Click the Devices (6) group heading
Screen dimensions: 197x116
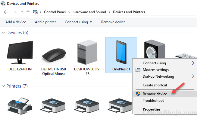[17, 33]
